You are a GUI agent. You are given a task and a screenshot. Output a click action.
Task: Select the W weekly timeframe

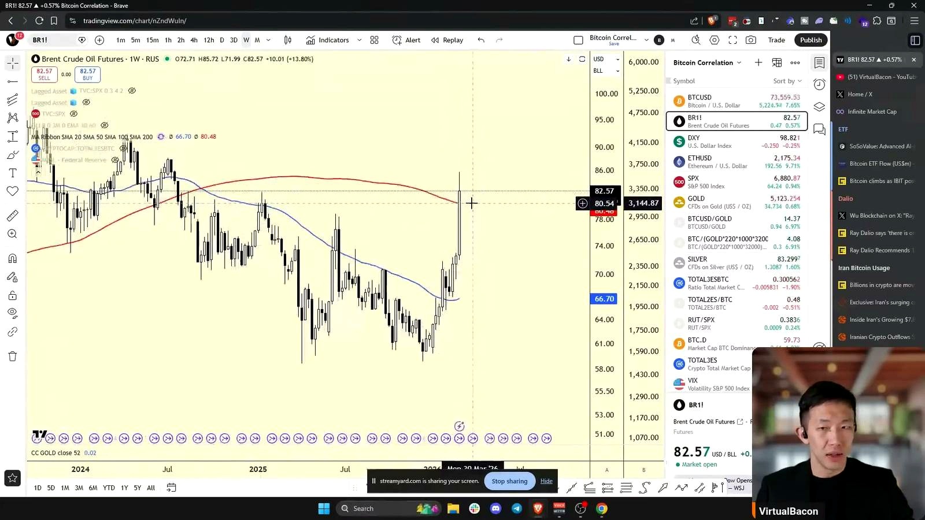pyautogui.click(x=246, y=40)
